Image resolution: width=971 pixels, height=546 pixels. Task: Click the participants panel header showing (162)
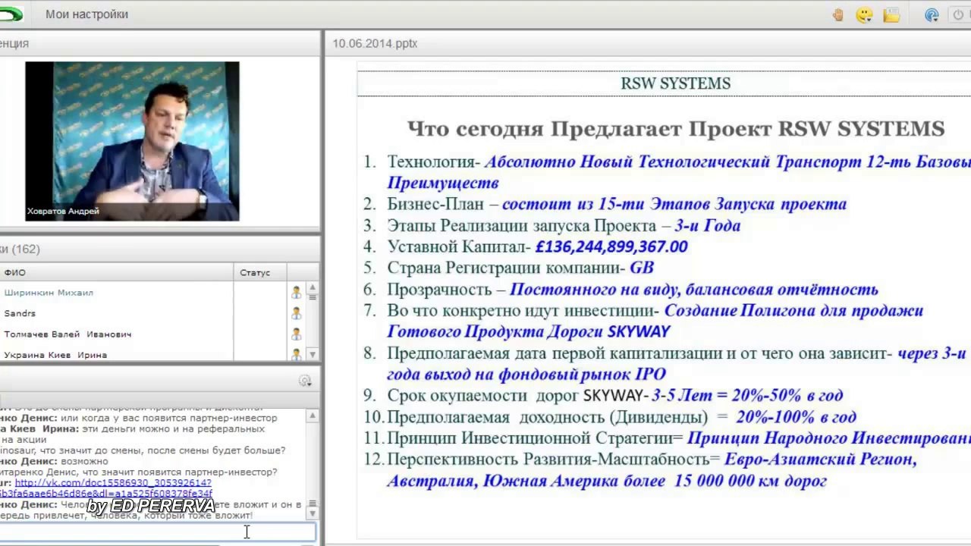pos(159,249)
